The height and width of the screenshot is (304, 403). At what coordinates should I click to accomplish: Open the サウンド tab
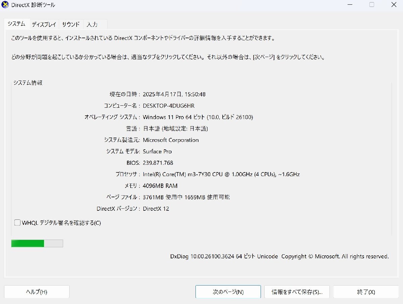point(71,24)
